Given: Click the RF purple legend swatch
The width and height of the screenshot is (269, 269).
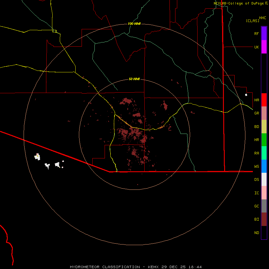Looking at the screenshot, I should (264, 33).
